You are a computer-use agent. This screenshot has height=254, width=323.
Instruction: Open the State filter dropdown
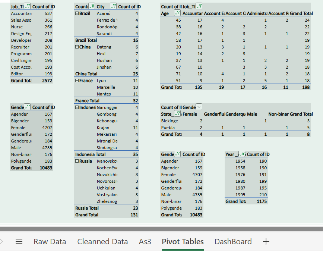pyautogui.click(x=177, y=114)
